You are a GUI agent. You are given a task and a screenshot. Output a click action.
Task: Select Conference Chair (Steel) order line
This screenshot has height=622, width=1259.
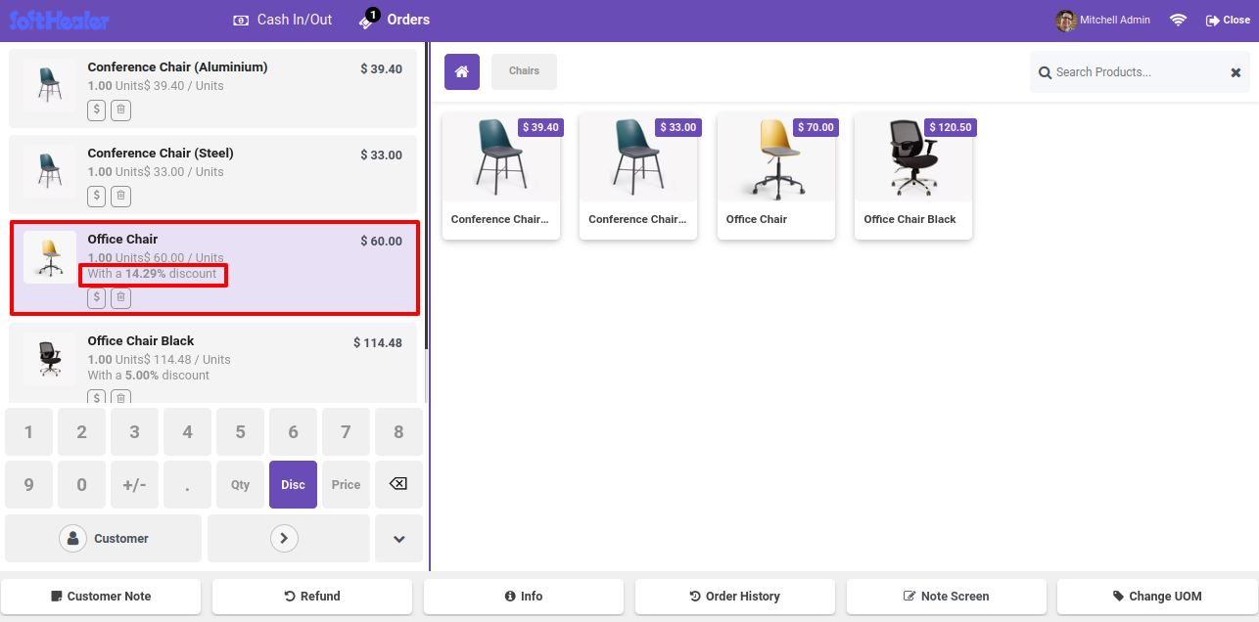coord(213,174)
